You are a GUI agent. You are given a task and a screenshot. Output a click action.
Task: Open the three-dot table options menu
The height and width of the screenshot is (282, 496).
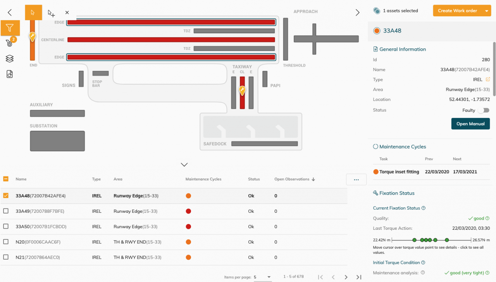356,179
